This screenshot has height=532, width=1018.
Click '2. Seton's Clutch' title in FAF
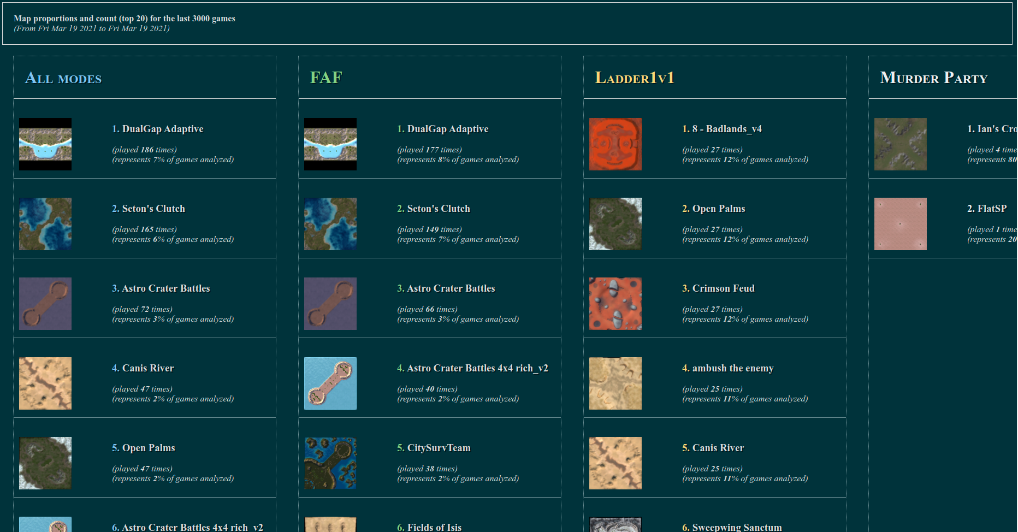pos(434,209)
